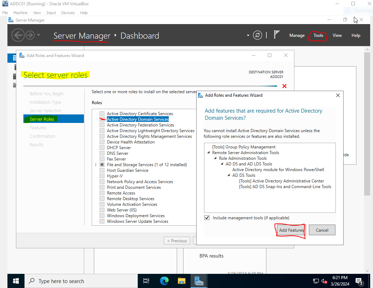
Task: Click the Server Manager back arrow
Action: [18, 35]
